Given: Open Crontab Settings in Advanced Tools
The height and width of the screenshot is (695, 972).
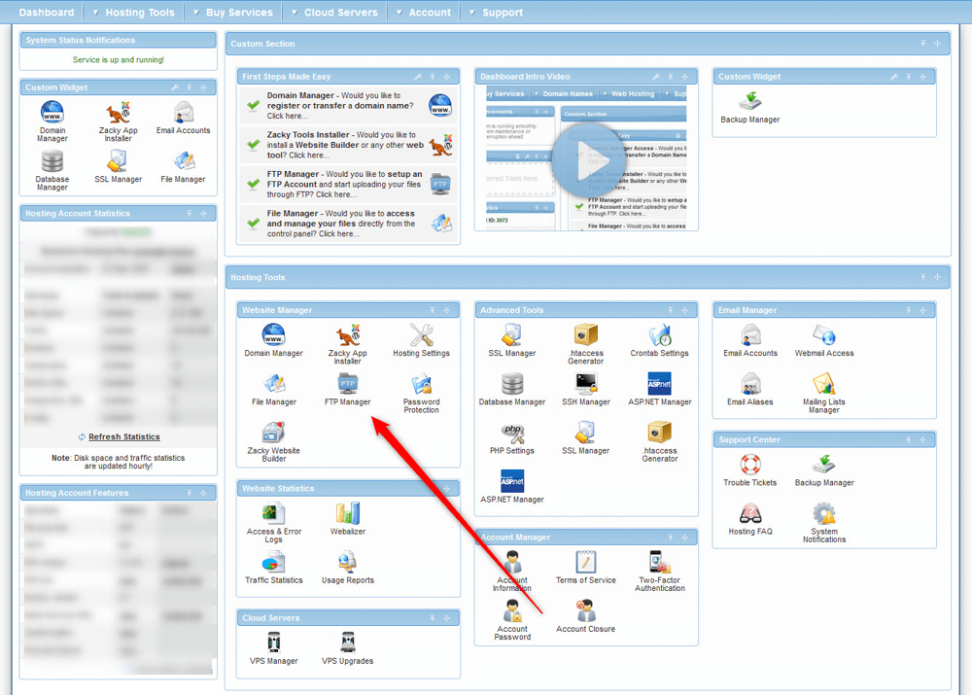Looking at the screenshot, I should point(660,340).
